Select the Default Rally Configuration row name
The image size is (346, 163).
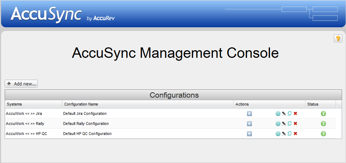86,124
